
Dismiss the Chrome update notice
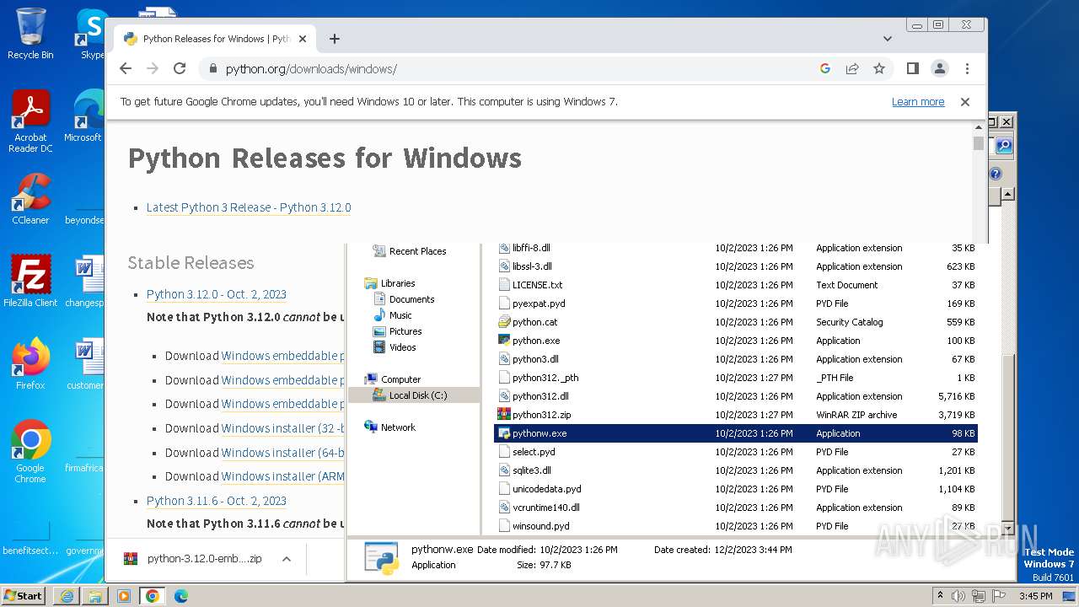click(x=965, y=102)
